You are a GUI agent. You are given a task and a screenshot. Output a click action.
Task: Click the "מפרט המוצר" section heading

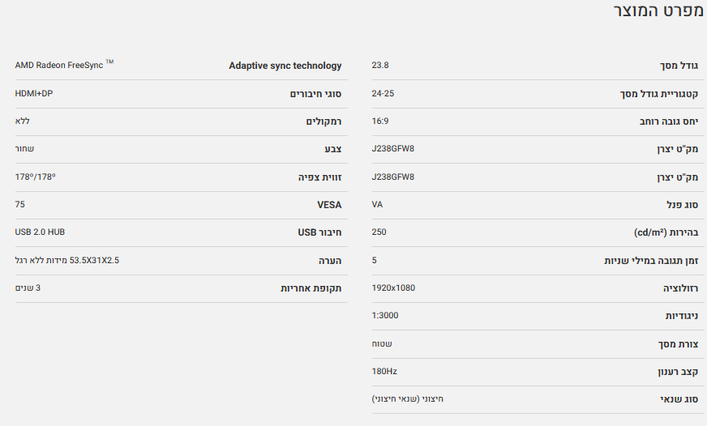pos(653,13)
